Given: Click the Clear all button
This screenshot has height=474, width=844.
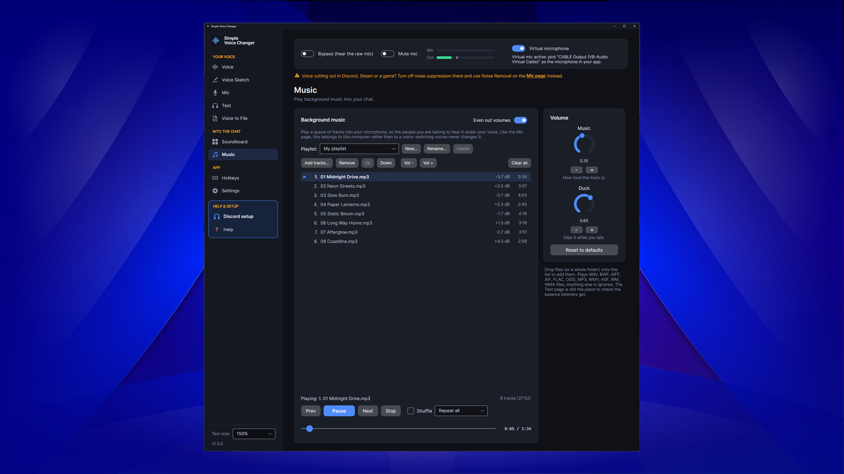Looking at the screenshot, I should [x=519, y=163].
